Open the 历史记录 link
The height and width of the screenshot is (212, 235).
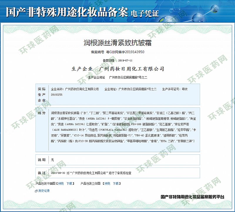(44, 191)
